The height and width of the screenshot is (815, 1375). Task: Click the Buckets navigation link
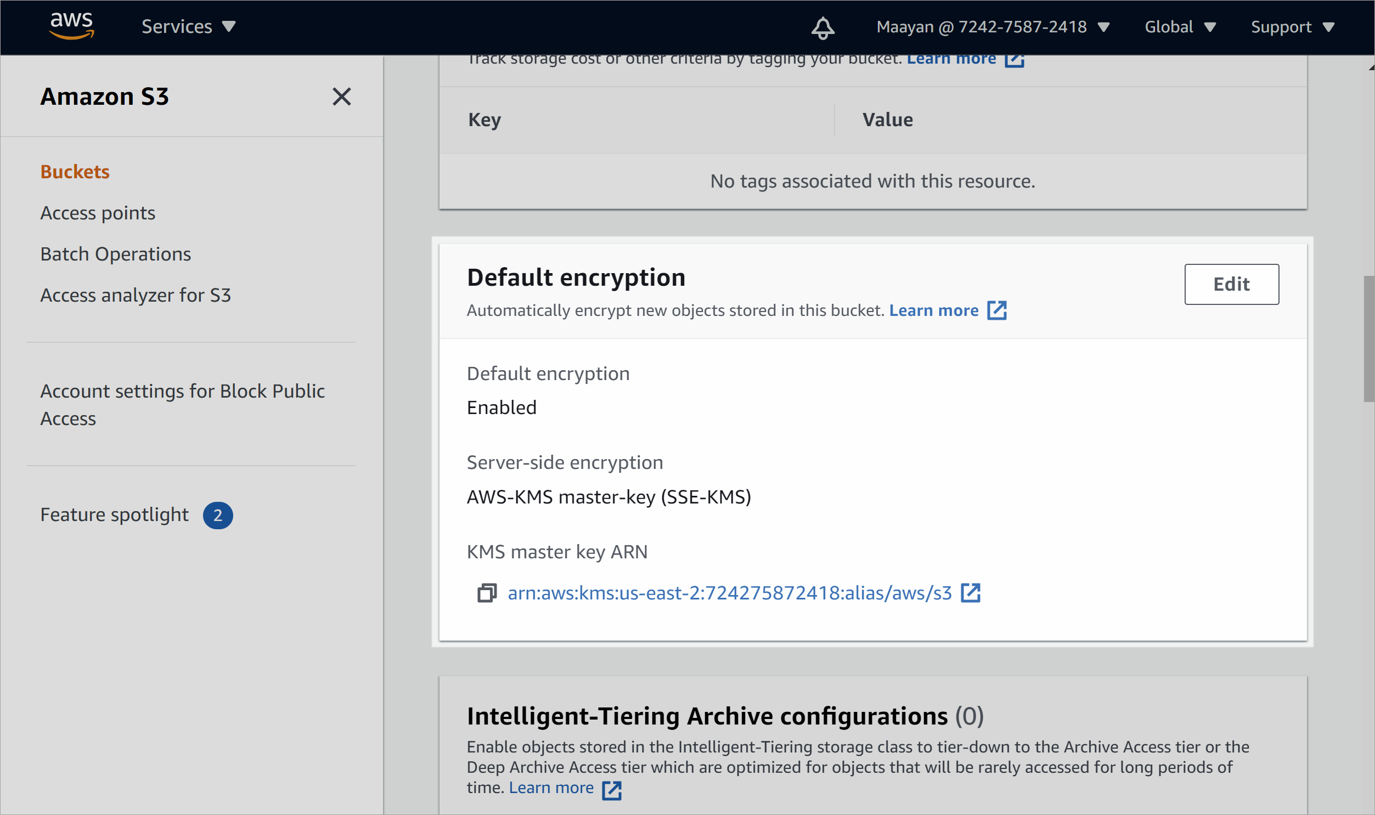click(74, 171)
